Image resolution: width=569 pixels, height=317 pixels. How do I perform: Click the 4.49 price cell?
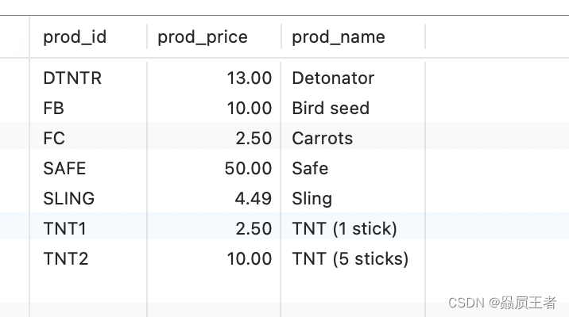(x=253, y=198)
